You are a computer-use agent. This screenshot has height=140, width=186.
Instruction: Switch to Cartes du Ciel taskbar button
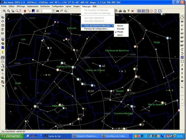[57, 136]
